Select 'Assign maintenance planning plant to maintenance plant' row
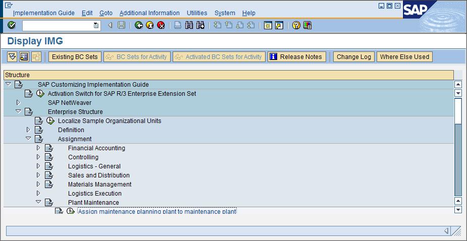The width and height of the screenshot is (467, 241). click(x=157, y=211)
